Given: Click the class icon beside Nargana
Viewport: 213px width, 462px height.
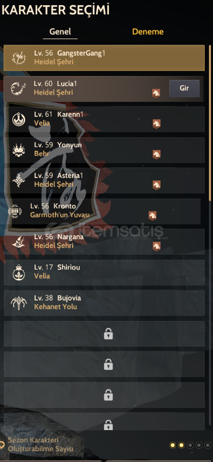Looking at the screenshot, I should [19, 242].
